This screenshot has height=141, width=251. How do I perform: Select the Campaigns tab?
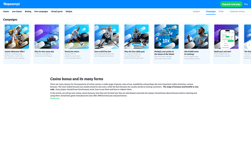click(x=211, y=12)
